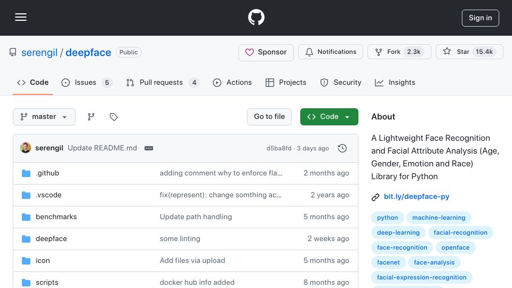Click the Sign in button
The image size is (512, 288).
(481, 18)
